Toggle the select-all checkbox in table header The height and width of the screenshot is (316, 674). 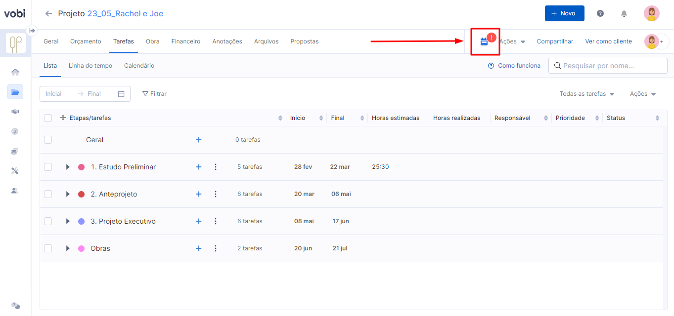pyautogui.click(x=48, y=118)
